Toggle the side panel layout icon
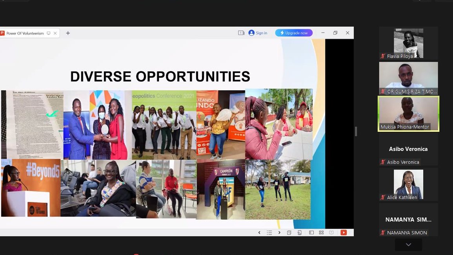The height and width of the screenshot is (255, 453). pyautogui.click(x=311, y=232)
